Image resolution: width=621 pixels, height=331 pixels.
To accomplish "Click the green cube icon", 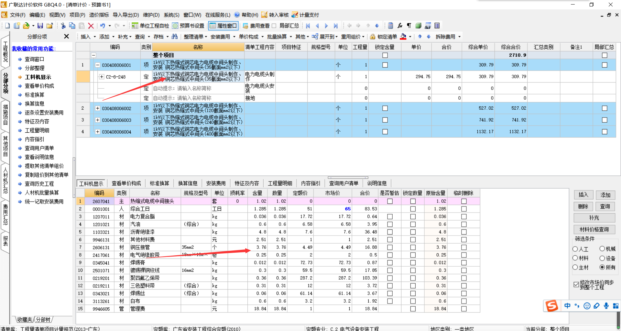I will click(x=418, y=26).
